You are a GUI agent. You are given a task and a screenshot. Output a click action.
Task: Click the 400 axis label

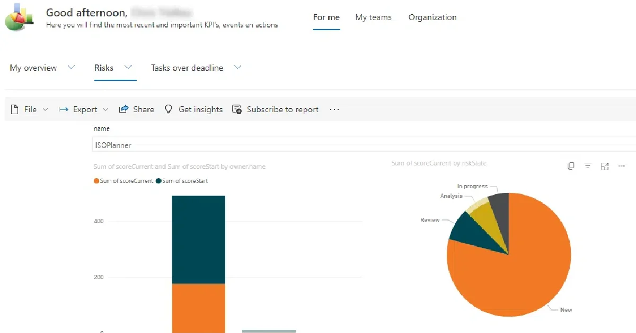[x=98, y=221]
